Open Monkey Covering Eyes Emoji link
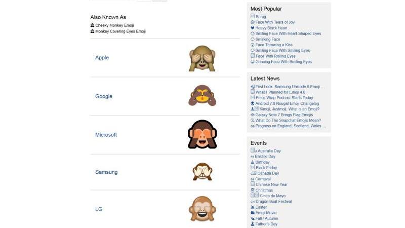The image size is (405, 228). click(120, 31)
